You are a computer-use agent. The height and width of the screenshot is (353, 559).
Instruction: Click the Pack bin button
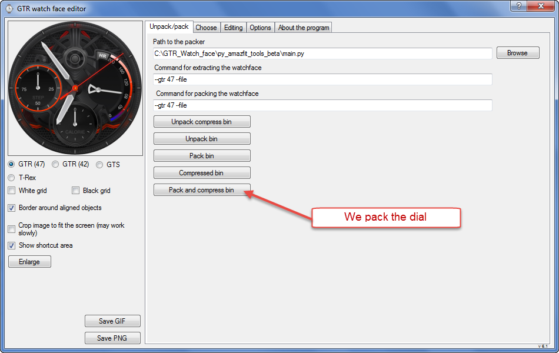click(202, 156)
